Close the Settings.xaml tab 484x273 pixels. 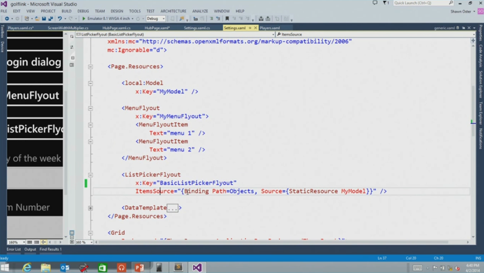point(255,28)
